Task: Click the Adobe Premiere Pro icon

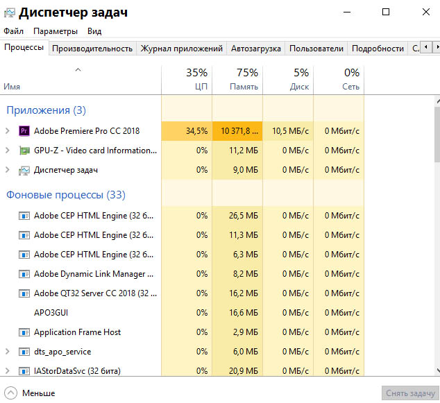Action: point(24,131)
